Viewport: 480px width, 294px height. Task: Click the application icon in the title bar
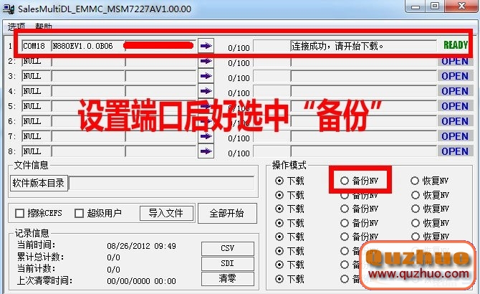pyautogui.click(x=9, y=9)
